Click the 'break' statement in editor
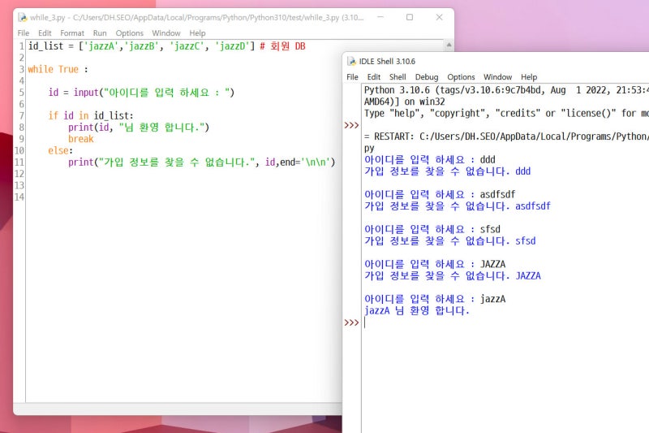649x433 pixels. point(80,139)
